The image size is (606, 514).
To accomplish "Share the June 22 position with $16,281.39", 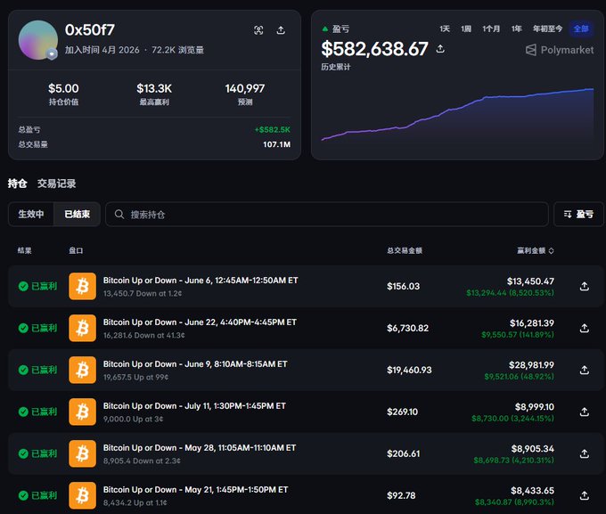I will [585, 328].
